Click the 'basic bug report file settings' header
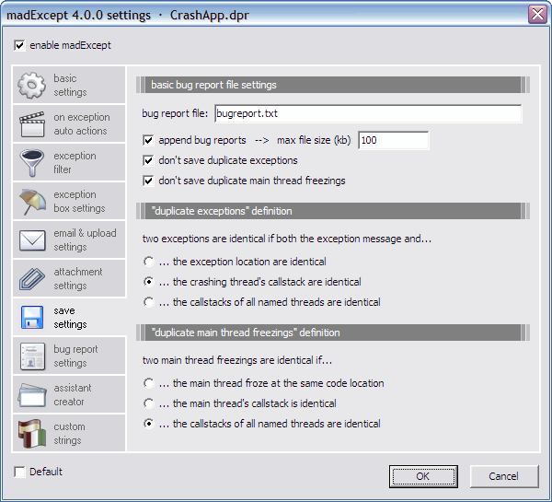This screenshot has height=502, width=552. pos(333,85)
